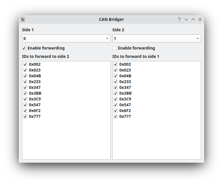Image resolution: width=223 pixels, height=185 pixels.
Task: Click the help question mark icon
Action: (x=179, y=19)
